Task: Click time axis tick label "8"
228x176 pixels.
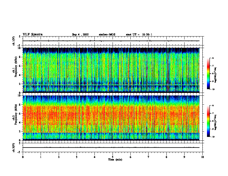Action: point(166,157)
